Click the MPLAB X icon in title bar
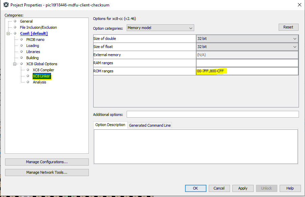The width and height of the screenshot is (305, 197). pos(6,5)
